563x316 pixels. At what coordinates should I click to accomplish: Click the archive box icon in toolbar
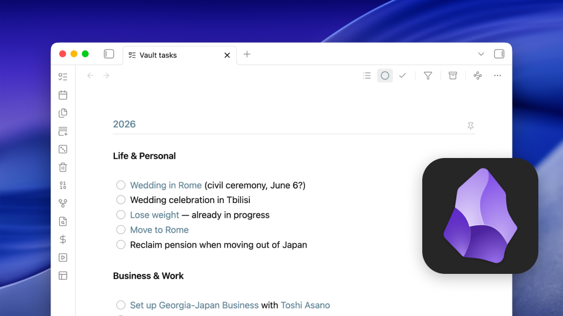[453, 75]
